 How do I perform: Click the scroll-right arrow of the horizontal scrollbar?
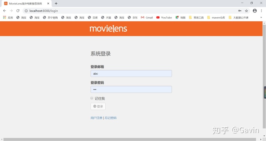[261, 139]
